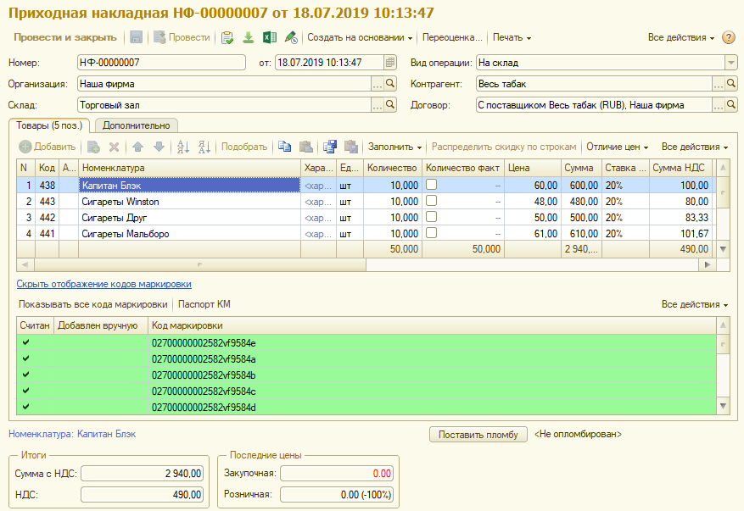Open Паспорт КМ
This screenshot has width=744, height=511.
point(204,304)
